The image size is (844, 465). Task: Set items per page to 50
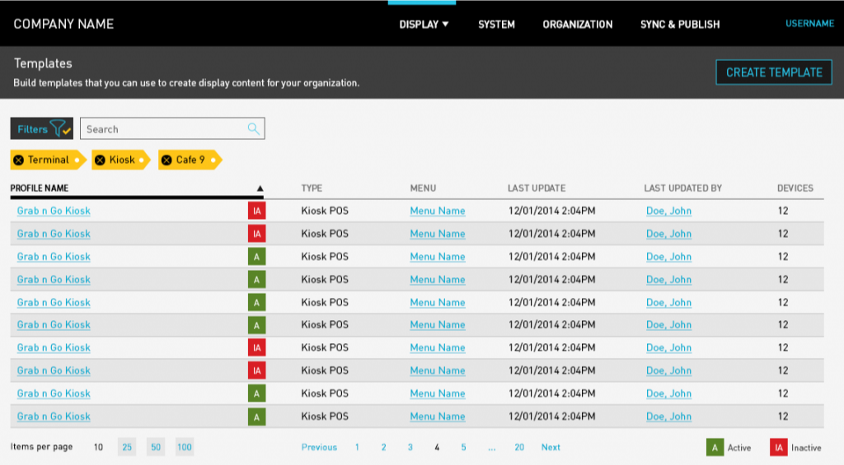[x=155, y=447]
